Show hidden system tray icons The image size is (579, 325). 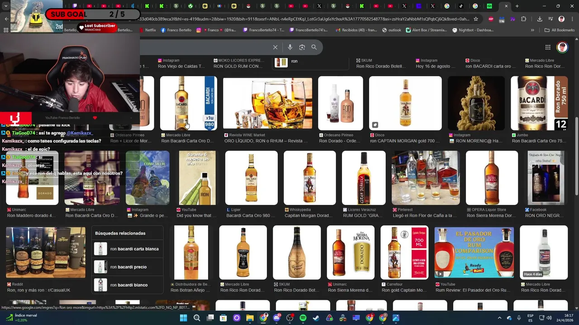coord(499,318)
